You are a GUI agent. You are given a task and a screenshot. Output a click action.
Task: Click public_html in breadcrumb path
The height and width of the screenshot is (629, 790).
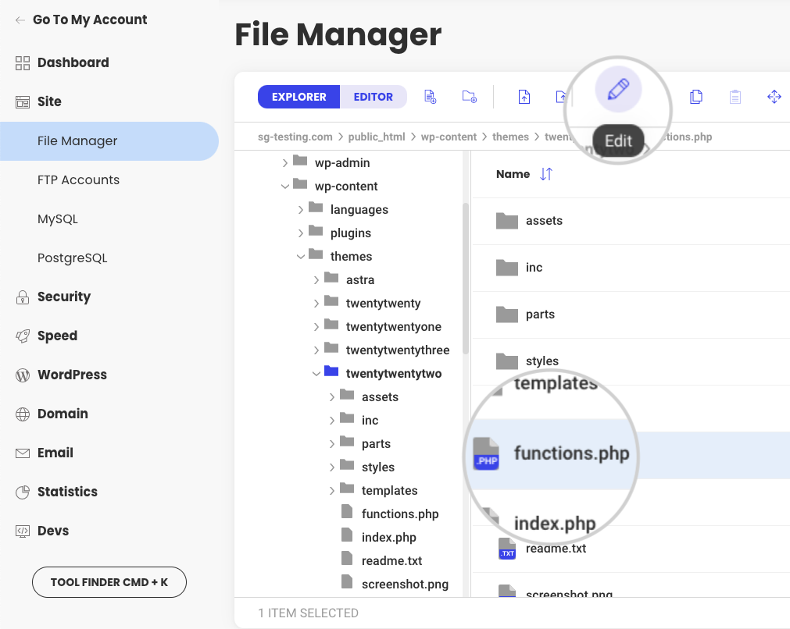pyautogui.click(x=377, y=137)
